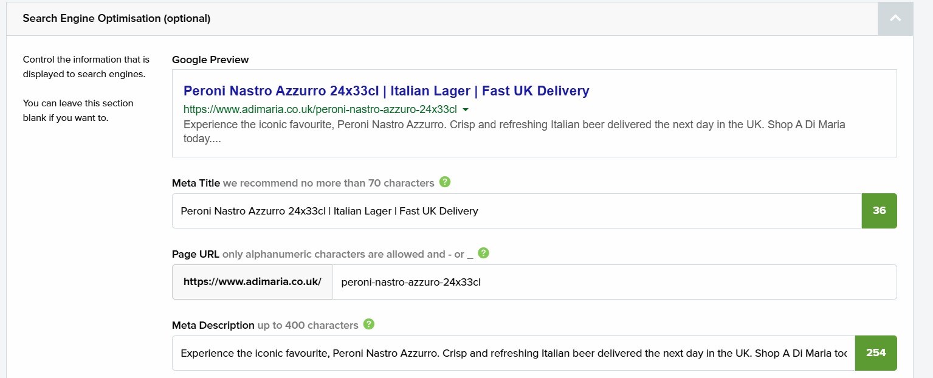Open the small arrow beside the green preview URL

[465, 110]
